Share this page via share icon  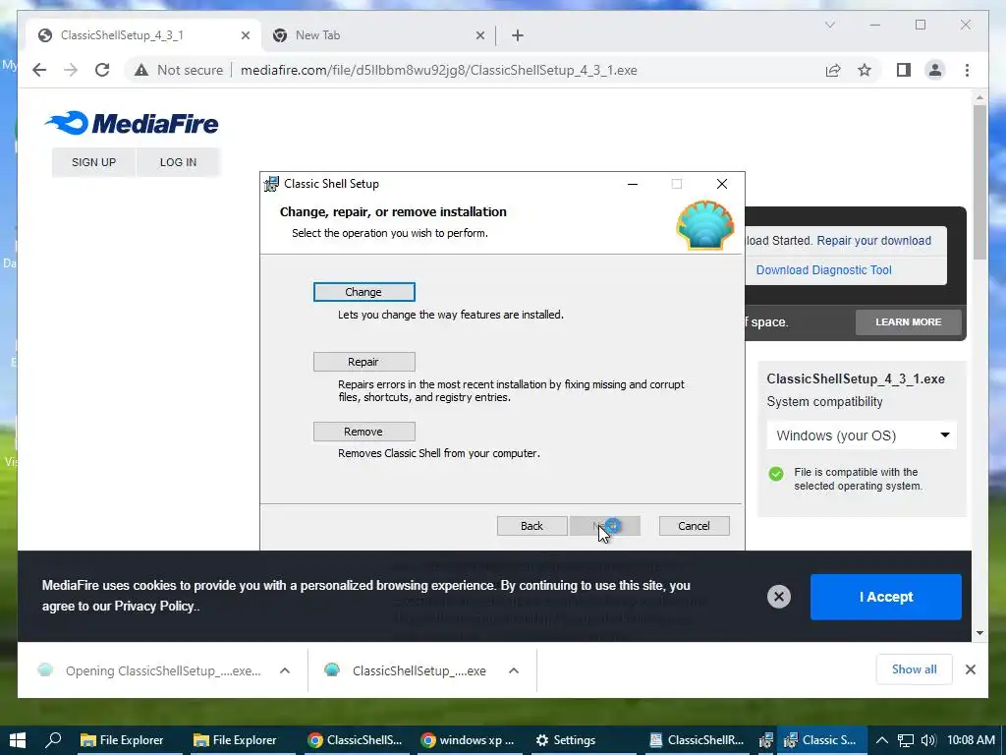833,70
